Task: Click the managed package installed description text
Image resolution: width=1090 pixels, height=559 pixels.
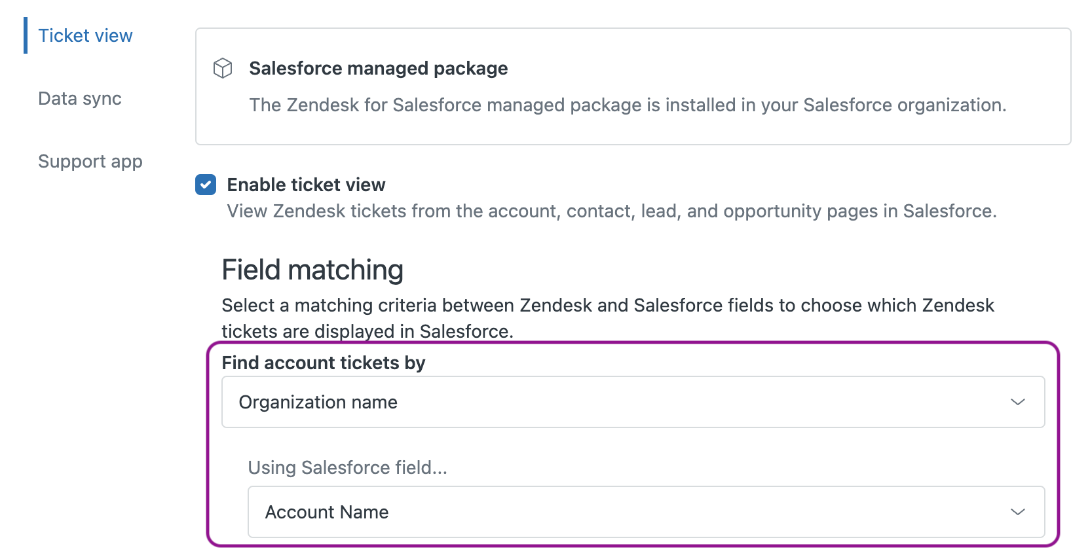Action: 627,105
